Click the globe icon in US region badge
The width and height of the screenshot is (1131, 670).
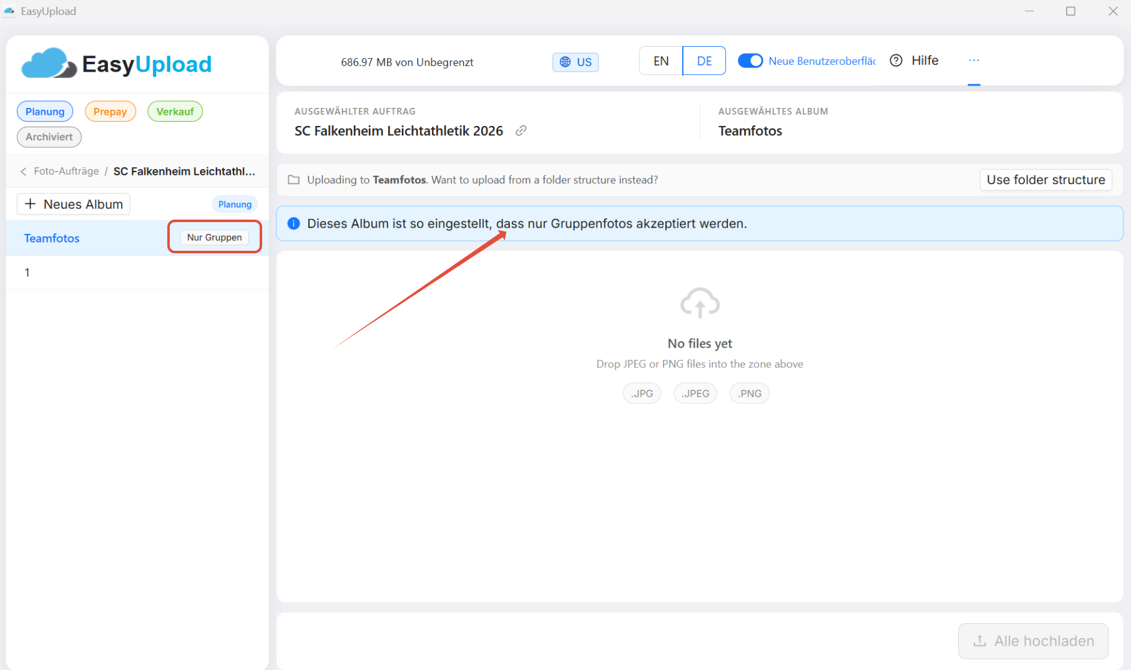coord(565,62)
